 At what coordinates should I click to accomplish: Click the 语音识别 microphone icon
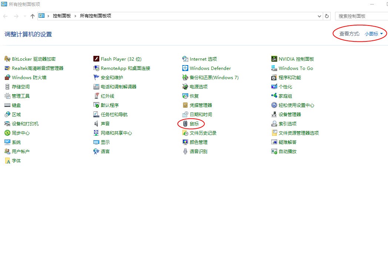pos(185,152)
